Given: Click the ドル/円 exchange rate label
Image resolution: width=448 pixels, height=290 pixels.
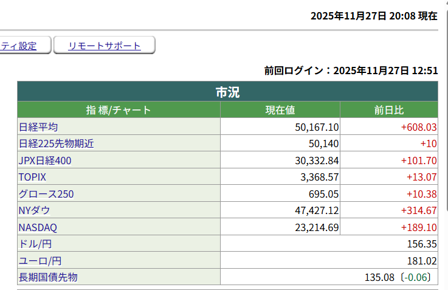Looking at the screenshot, I should tap(35, 244).
